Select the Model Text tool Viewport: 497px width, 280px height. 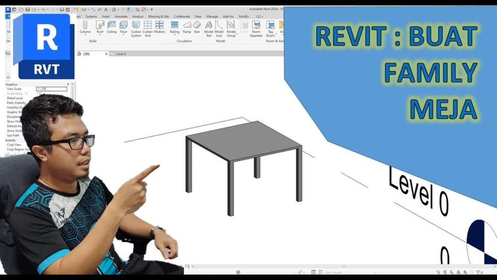(x=209, y=29)
